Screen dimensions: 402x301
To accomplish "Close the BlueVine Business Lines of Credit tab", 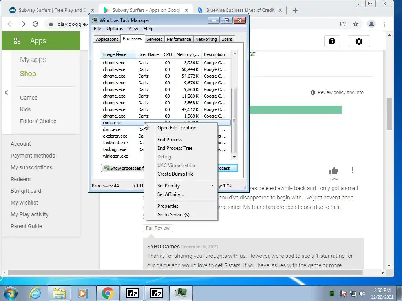I will [280, 10].
